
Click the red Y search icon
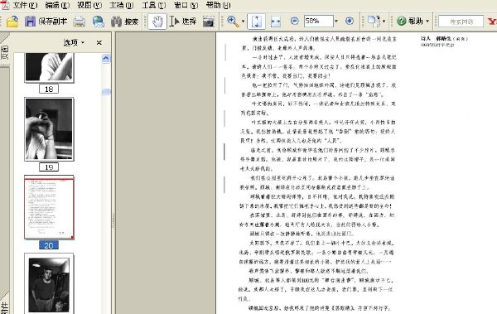492,22
